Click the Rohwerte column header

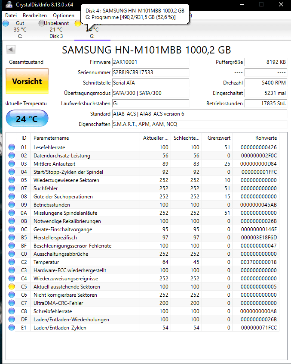tap(256, 138)
